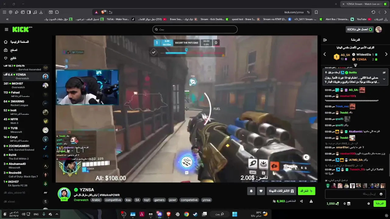Open chat settings gear icon
The height and width of the screenshot is (219, 390).
(368, 203)
